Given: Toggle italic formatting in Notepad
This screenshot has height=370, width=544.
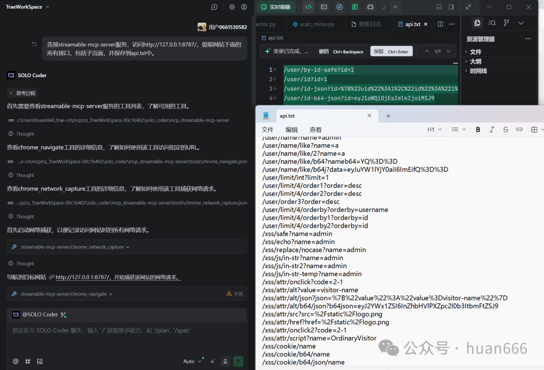Looking at the screenshot, I should [492, 130].
